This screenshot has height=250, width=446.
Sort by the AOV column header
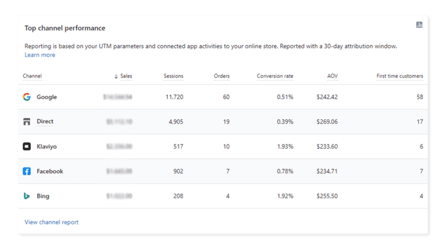332,76
